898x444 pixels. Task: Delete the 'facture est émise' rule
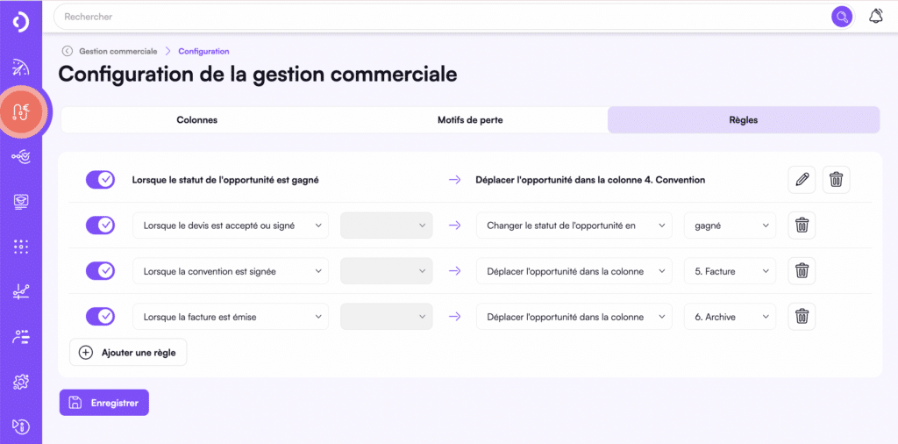[x=802, y=316]
